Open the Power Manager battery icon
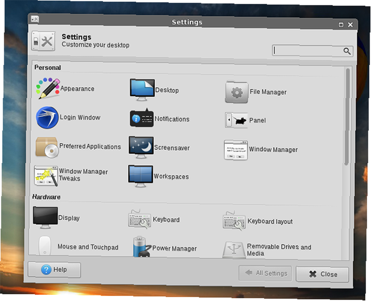 142,247
